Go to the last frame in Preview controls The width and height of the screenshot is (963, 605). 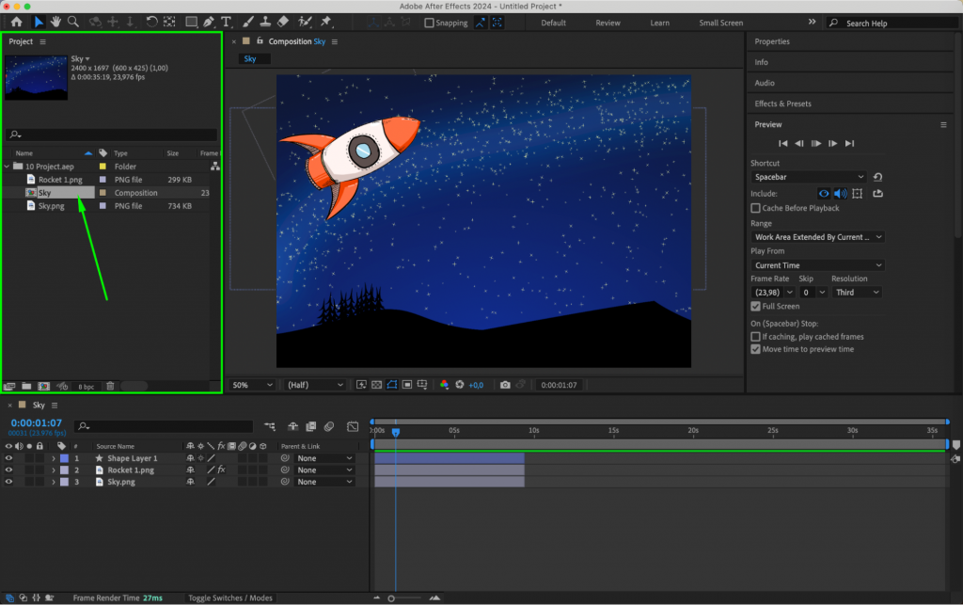coord(849,143)
